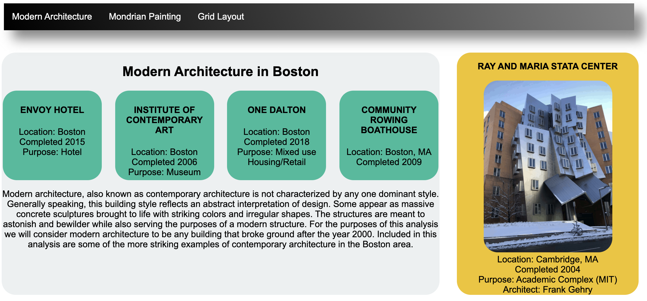647x301 pixels.
Task: Select the Community Rowing Boathouse heading
Action: [x=389, y=120]
